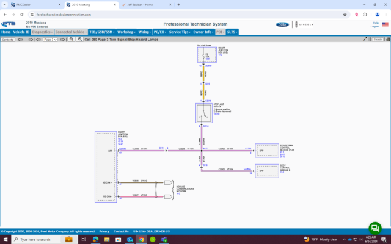The height and width of the screenshot is (244, 391).
Task: Go to next page arrow right of Page dropdown
Action: (62, 40)
